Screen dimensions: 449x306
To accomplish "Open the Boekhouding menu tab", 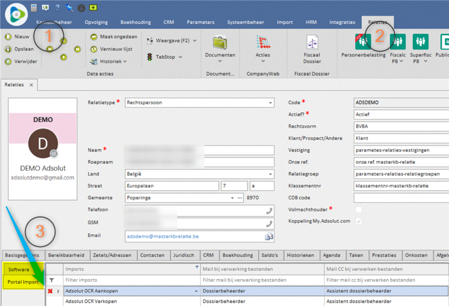I will pos(135,22).
